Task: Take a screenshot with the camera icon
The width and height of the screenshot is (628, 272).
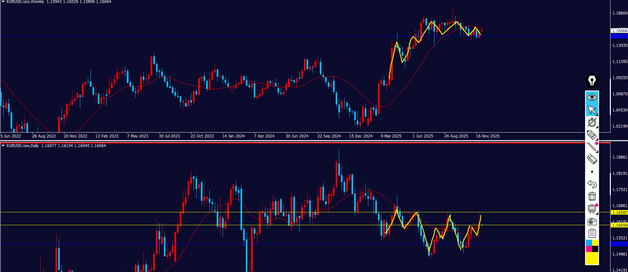Action: (x=592, y=221)
